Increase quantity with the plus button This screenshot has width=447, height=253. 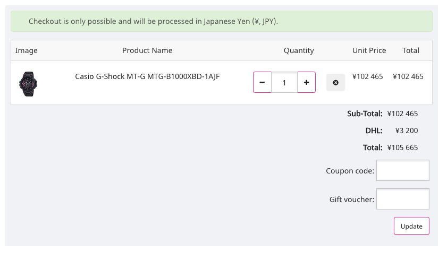coord(306,82)
